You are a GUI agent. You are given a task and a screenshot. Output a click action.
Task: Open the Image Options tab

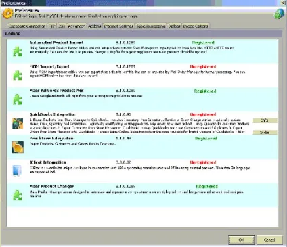coord(196,26)
